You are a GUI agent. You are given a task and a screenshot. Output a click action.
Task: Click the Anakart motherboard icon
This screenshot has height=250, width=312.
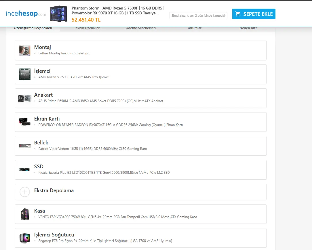[x=25, y=98]
